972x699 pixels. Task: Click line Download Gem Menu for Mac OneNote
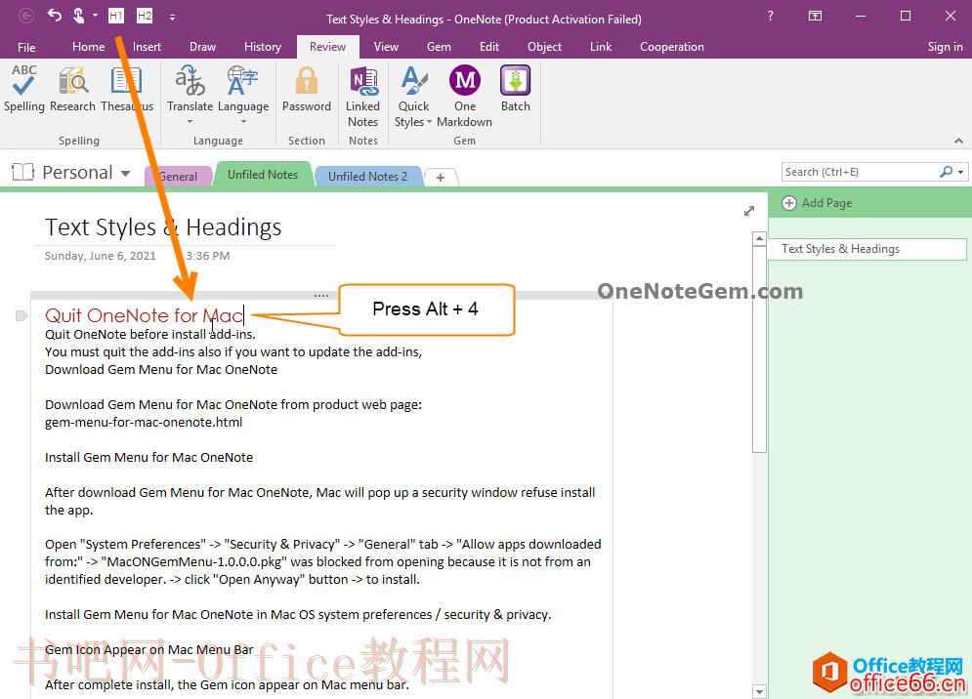(161, 369)
